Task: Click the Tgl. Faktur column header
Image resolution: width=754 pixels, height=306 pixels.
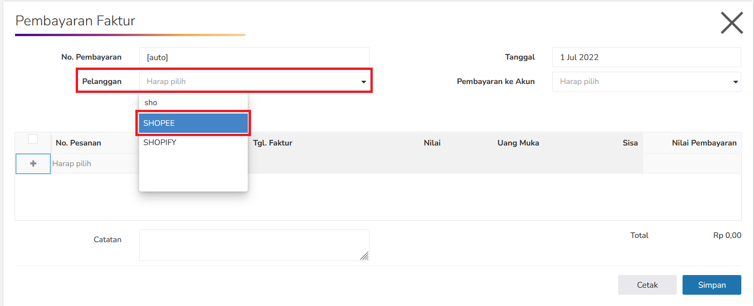Action: [273, 143]
